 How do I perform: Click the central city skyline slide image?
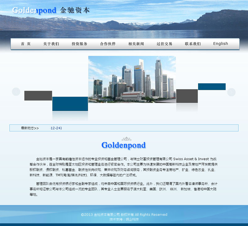tap(132, 79)
